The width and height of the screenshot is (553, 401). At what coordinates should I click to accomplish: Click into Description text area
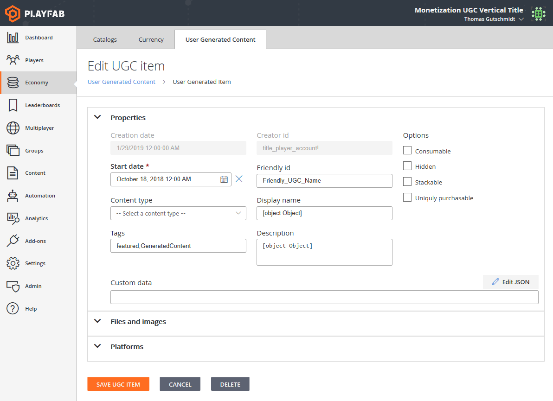pyautogui.click(x=324, y=252)
